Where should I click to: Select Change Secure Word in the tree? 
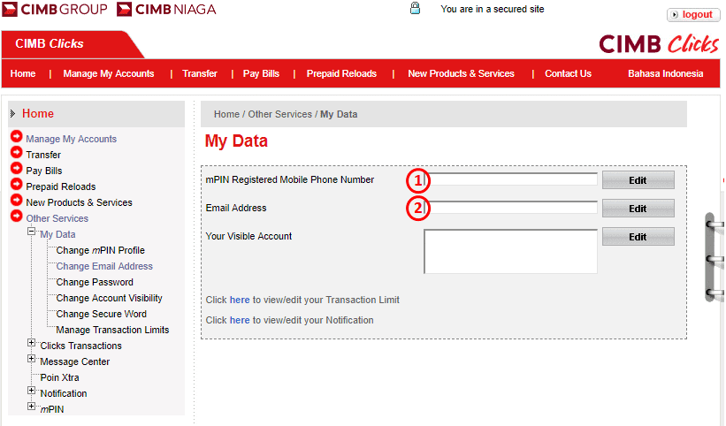[x=102, y=314]
